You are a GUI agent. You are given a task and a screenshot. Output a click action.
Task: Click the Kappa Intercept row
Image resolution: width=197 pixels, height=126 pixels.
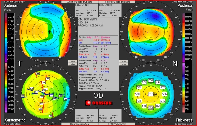coord(92,89)
